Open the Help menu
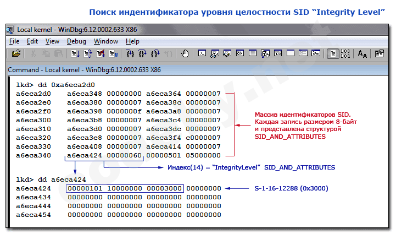Image resolution: width=396 pixels, height=234 pixels. coord(132,41)
